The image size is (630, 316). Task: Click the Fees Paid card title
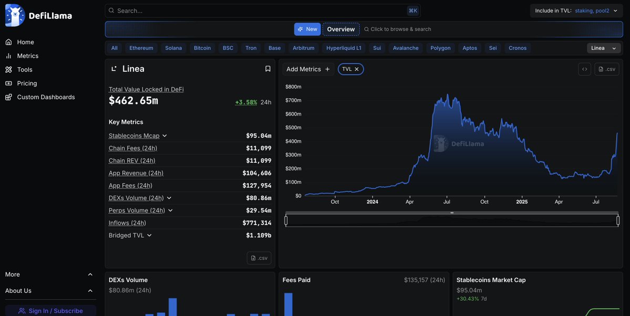[296, 280]
